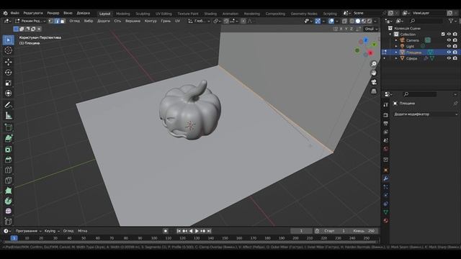
Task: Open the Edit menu in top bar
Action: (x=33, y=13)
